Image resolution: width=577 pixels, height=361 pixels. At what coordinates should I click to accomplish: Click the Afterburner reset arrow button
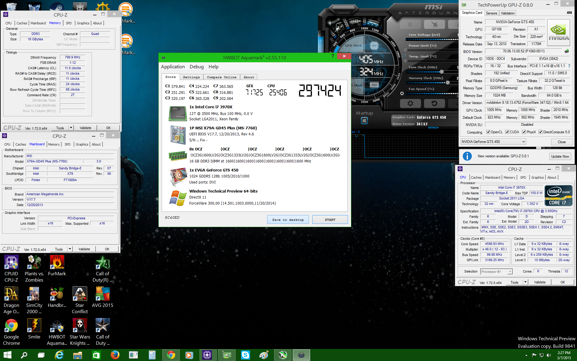pos(434,103)
